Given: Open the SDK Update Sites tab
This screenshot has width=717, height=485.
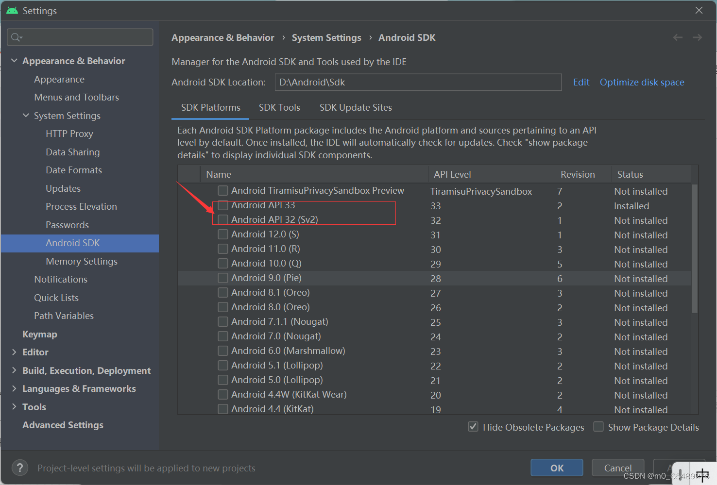Looking at the screenshot, I should 356,107.
